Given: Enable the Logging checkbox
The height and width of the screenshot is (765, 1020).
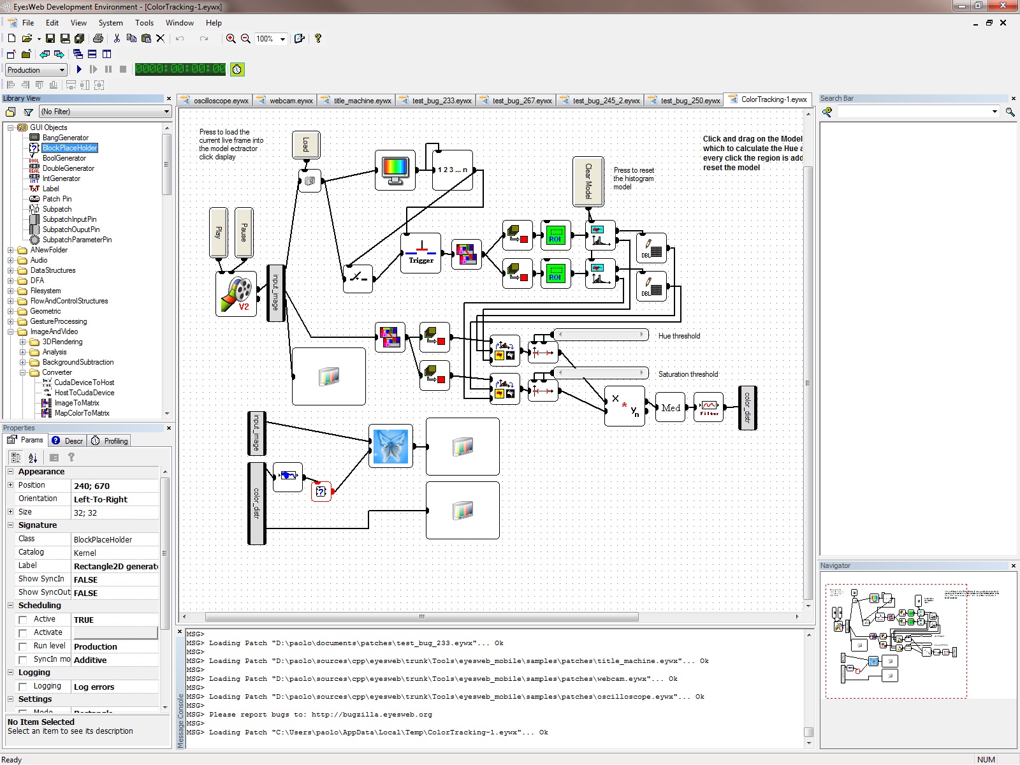Looking at the screenshot, I should [x=23, y=687].
